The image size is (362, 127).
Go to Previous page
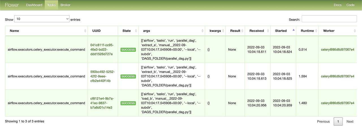point(323,121)
